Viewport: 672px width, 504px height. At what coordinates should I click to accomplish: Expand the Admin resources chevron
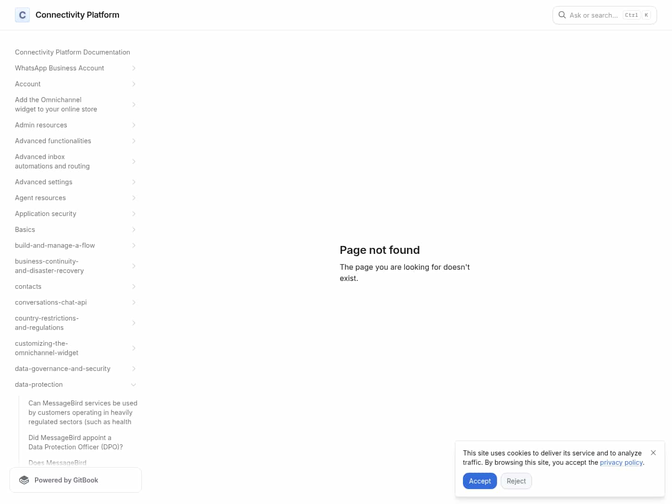click(134, 125)
